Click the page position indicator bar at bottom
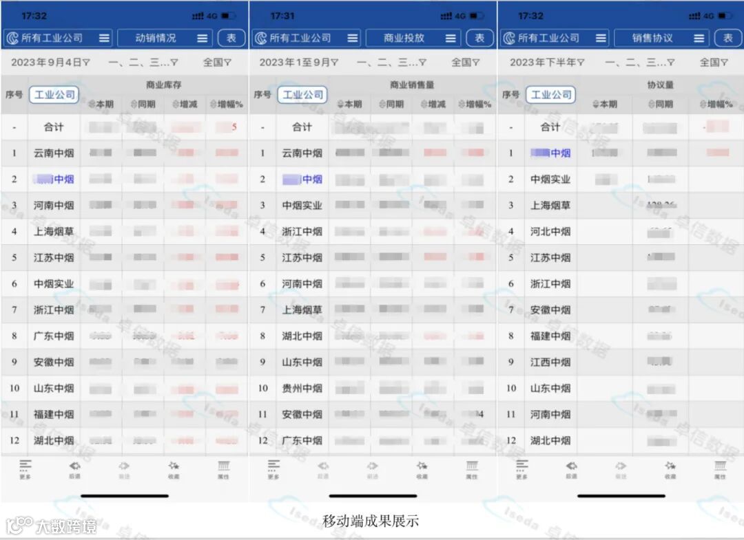Image resolution: width=744 pixels, height=540 pixels. point(124,495)
